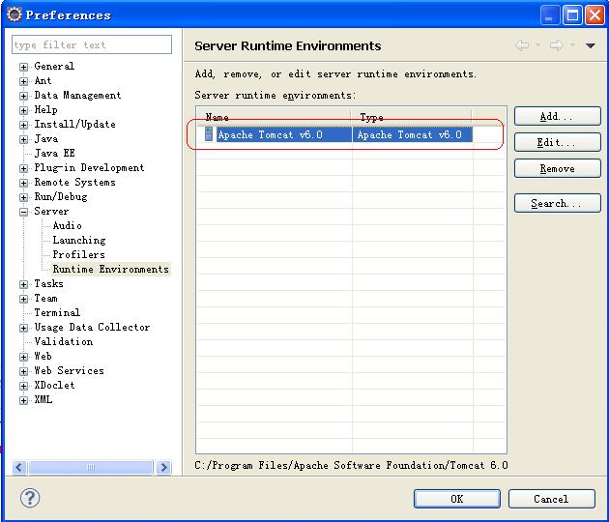The image size is (609, 522).
Task: Collapse the Server tree node
Action: point(24,212)
